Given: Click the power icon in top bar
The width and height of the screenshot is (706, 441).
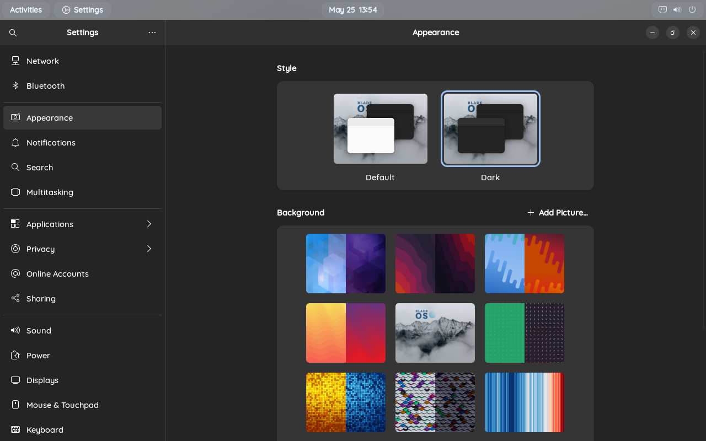Looking at the screenshot, I should pyautogui.click(x=692, y=10).
